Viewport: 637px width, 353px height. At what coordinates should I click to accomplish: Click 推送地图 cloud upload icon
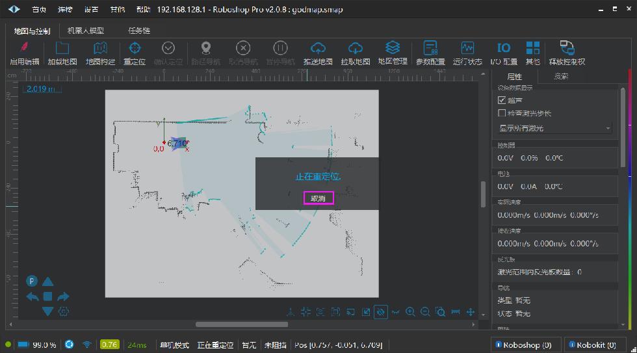318,48
